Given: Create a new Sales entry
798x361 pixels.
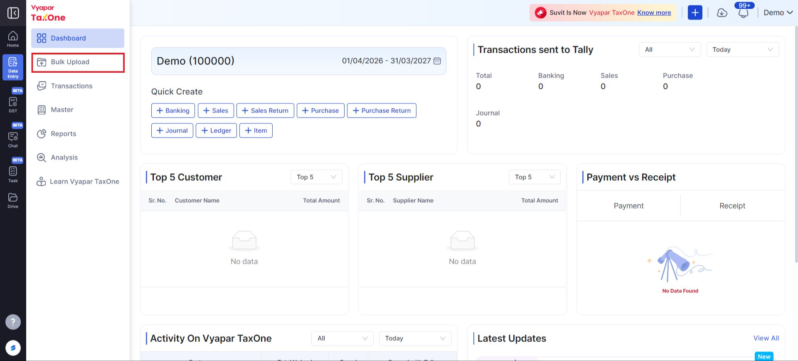Looking at the screenshot, I should (216, 111).
